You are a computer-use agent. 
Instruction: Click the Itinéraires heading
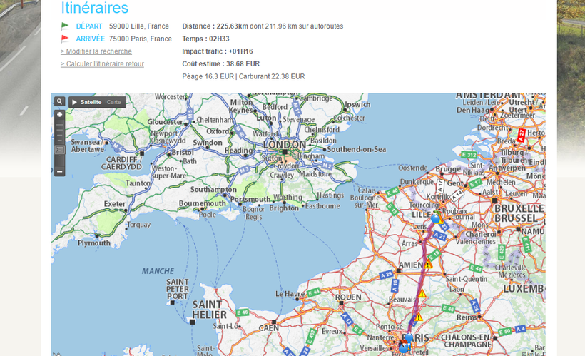[x=94, y=9]
